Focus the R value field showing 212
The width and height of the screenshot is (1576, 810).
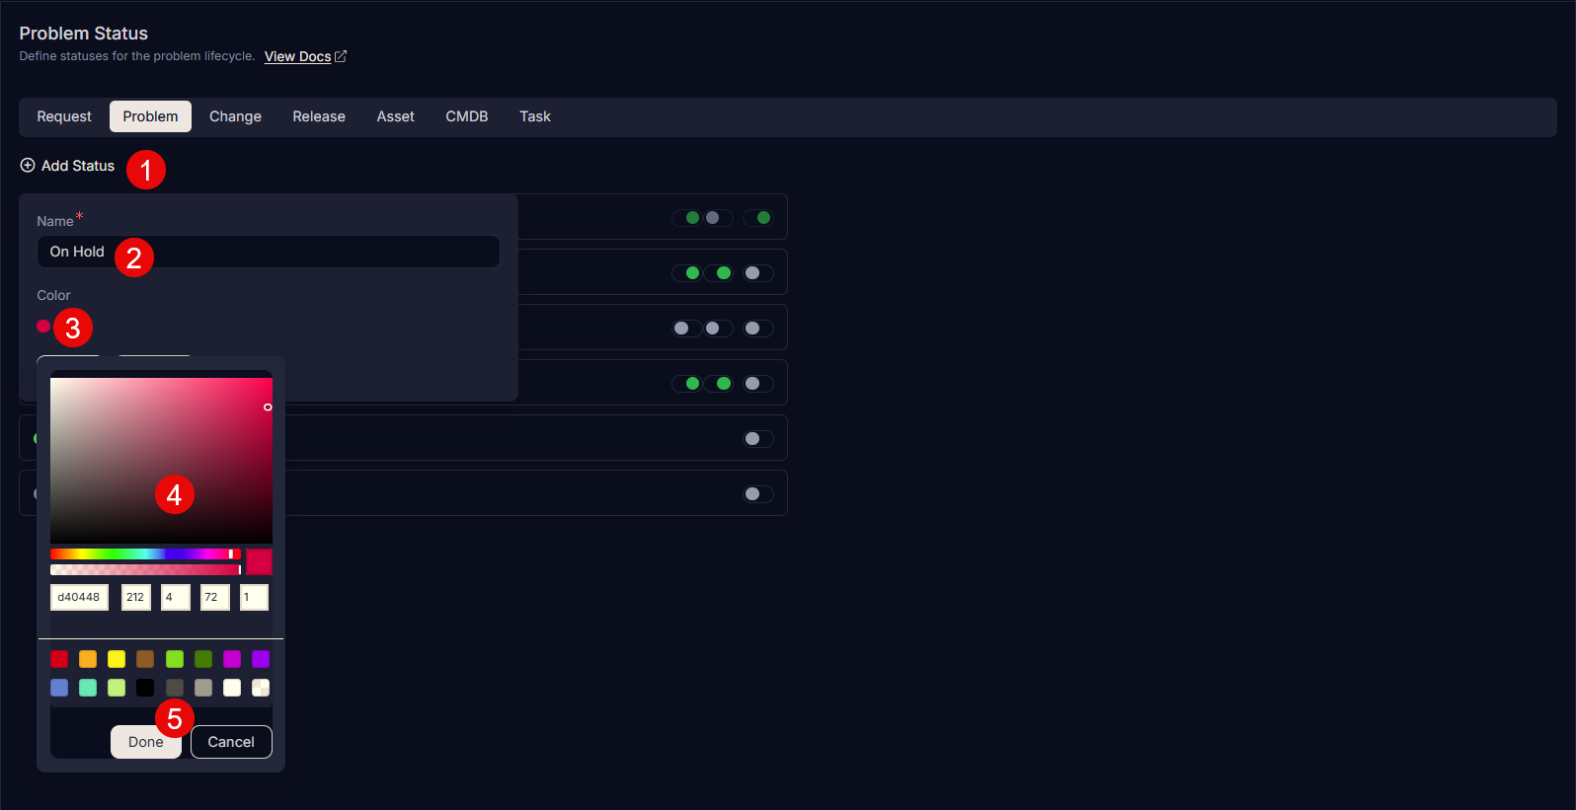click(x=136, y=597)
